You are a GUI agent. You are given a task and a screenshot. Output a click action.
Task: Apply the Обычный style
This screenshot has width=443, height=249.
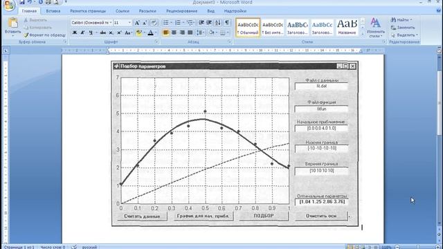coord(248,28)
